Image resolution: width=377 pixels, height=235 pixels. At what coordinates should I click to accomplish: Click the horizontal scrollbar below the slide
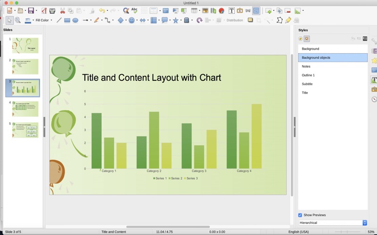168,227
